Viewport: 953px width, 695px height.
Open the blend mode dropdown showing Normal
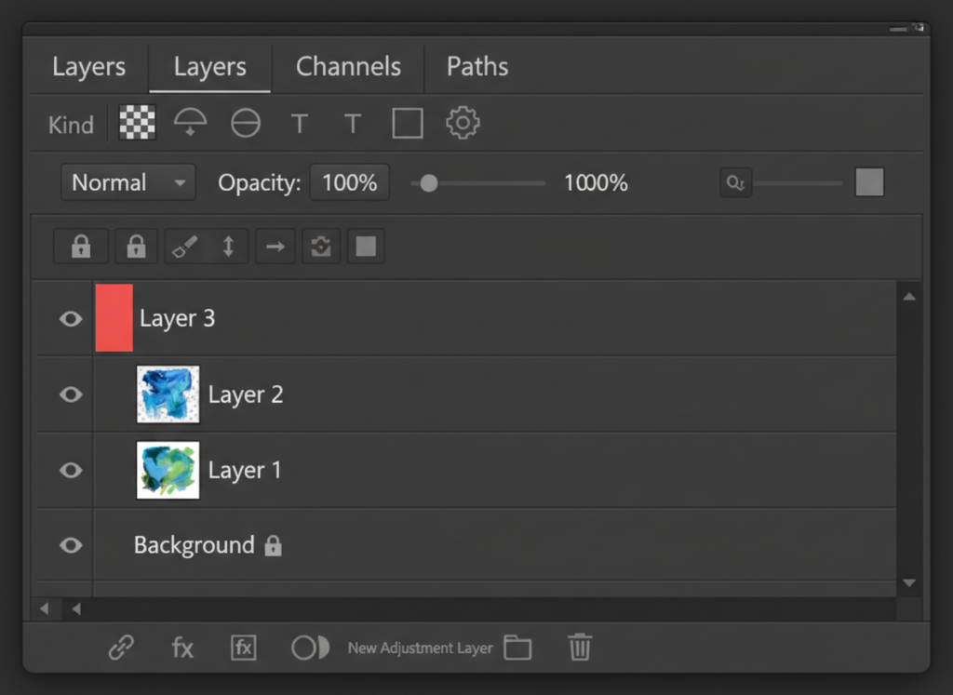coord(128,182)
